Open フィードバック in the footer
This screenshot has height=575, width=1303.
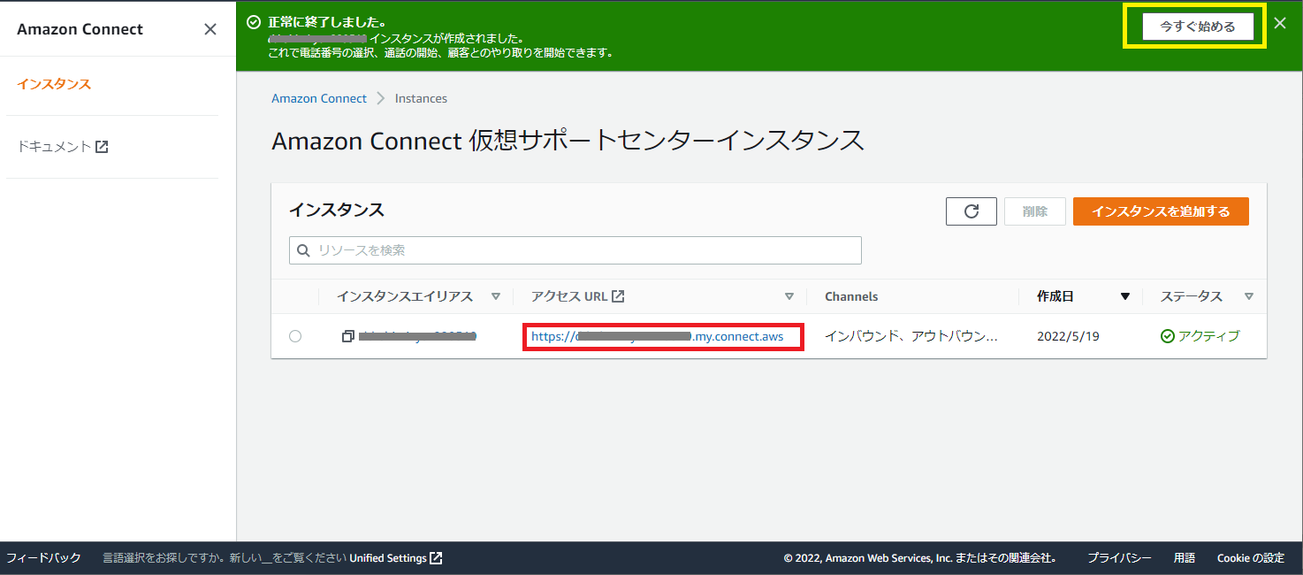44,558
